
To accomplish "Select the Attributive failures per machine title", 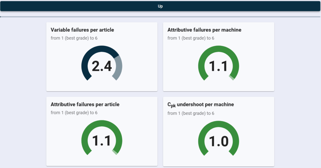I will coord(204,30).
